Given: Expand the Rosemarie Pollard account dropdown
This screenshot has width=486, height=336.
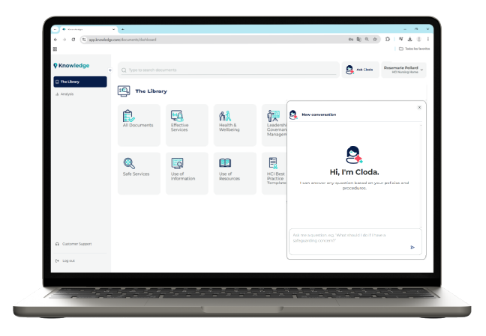Looking at the screenshot, I should [x=422, y=70].
